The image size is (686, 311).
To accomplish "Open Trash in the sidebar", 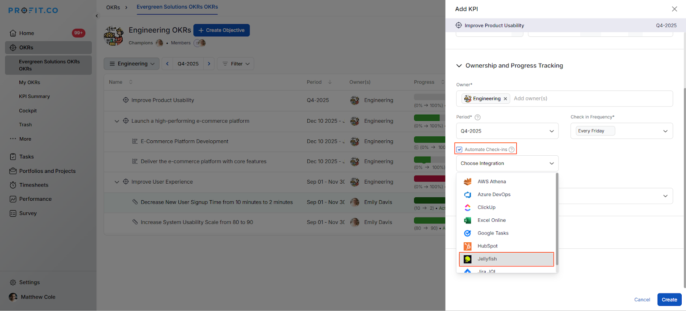I will click(x=25, y=125).
